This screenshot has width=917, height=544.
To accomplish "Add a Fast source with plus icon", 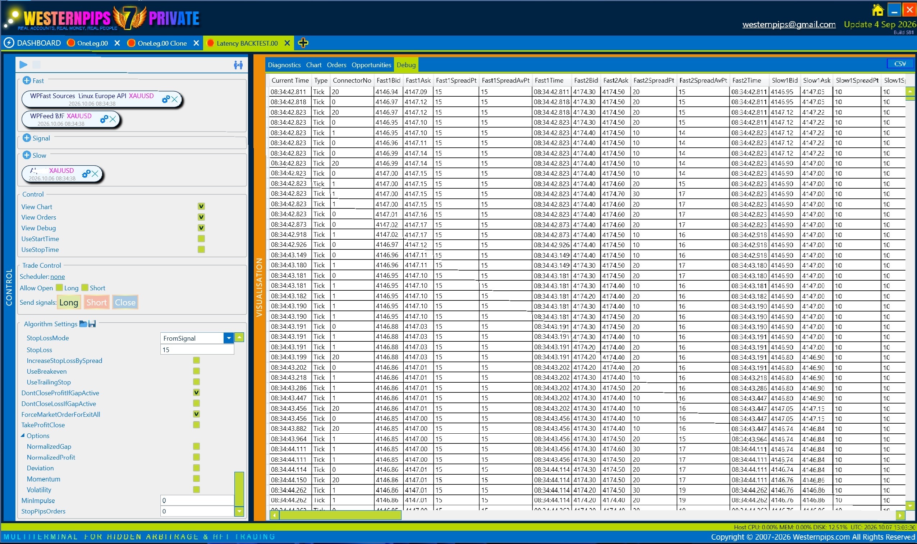I will 27,80.
